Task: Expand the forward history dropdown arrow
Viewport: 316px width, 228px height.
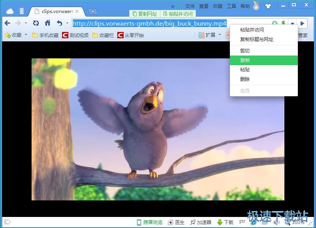Action: (26, 23)
